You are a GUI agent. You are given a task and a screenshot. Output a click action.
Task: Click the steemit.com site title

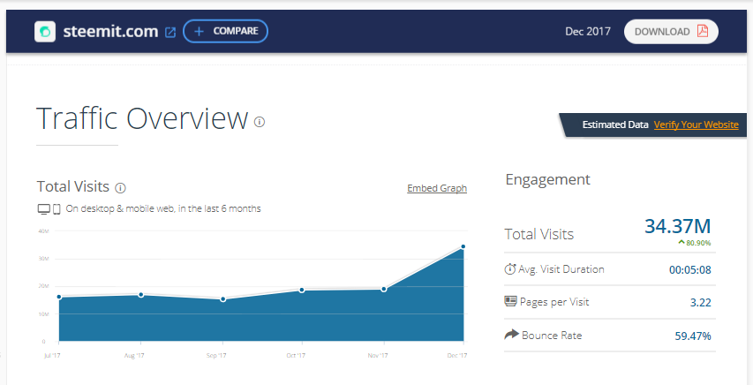(110, 32)
